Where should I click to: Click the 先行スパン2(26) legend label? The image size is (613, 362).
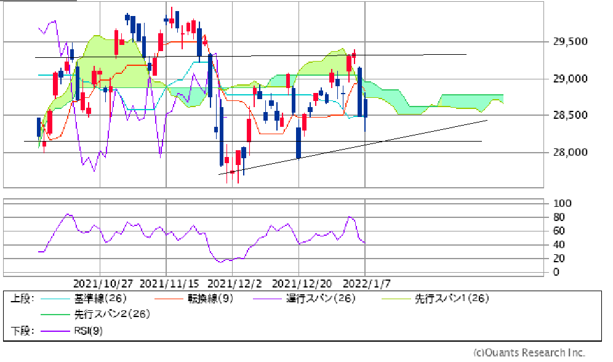tap(112, 314)
